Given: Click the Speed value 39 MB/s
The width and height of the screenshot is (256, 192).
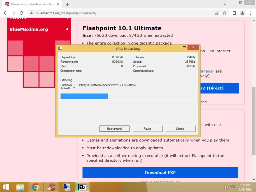Looking at the screenshot, I should coord(190,62).
